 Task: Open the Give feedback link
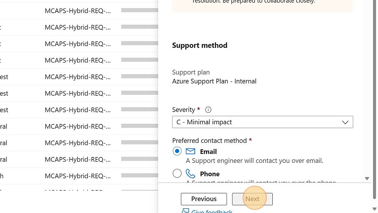pyautogui.click(x=212, y=211)
